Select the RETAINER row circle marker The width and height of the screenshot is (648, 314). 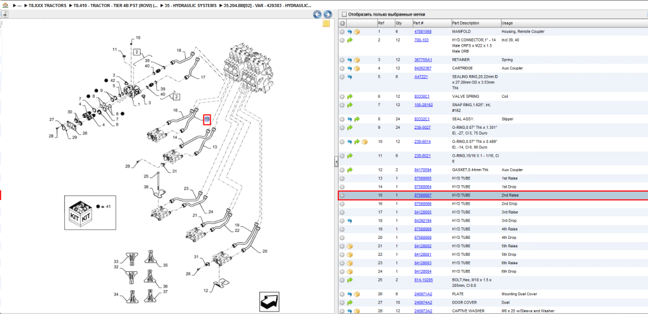click(x=342, y=60)
